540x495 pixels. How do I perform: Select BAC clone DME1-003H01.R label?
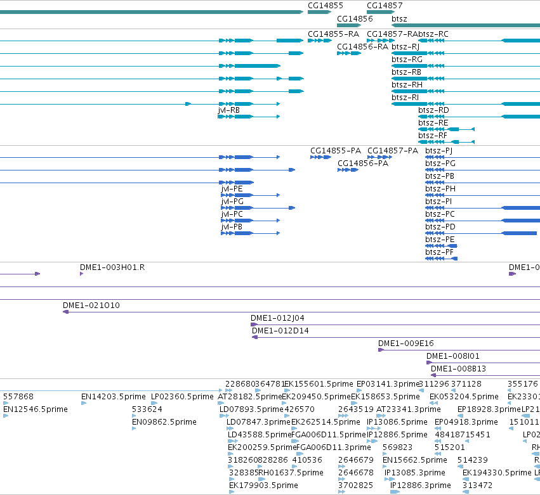pos(112,267)
